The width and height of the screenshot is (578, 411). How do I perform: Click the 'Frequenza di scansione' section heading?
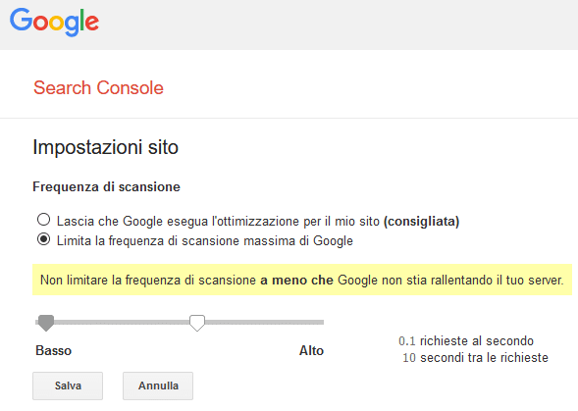[107, 187]
